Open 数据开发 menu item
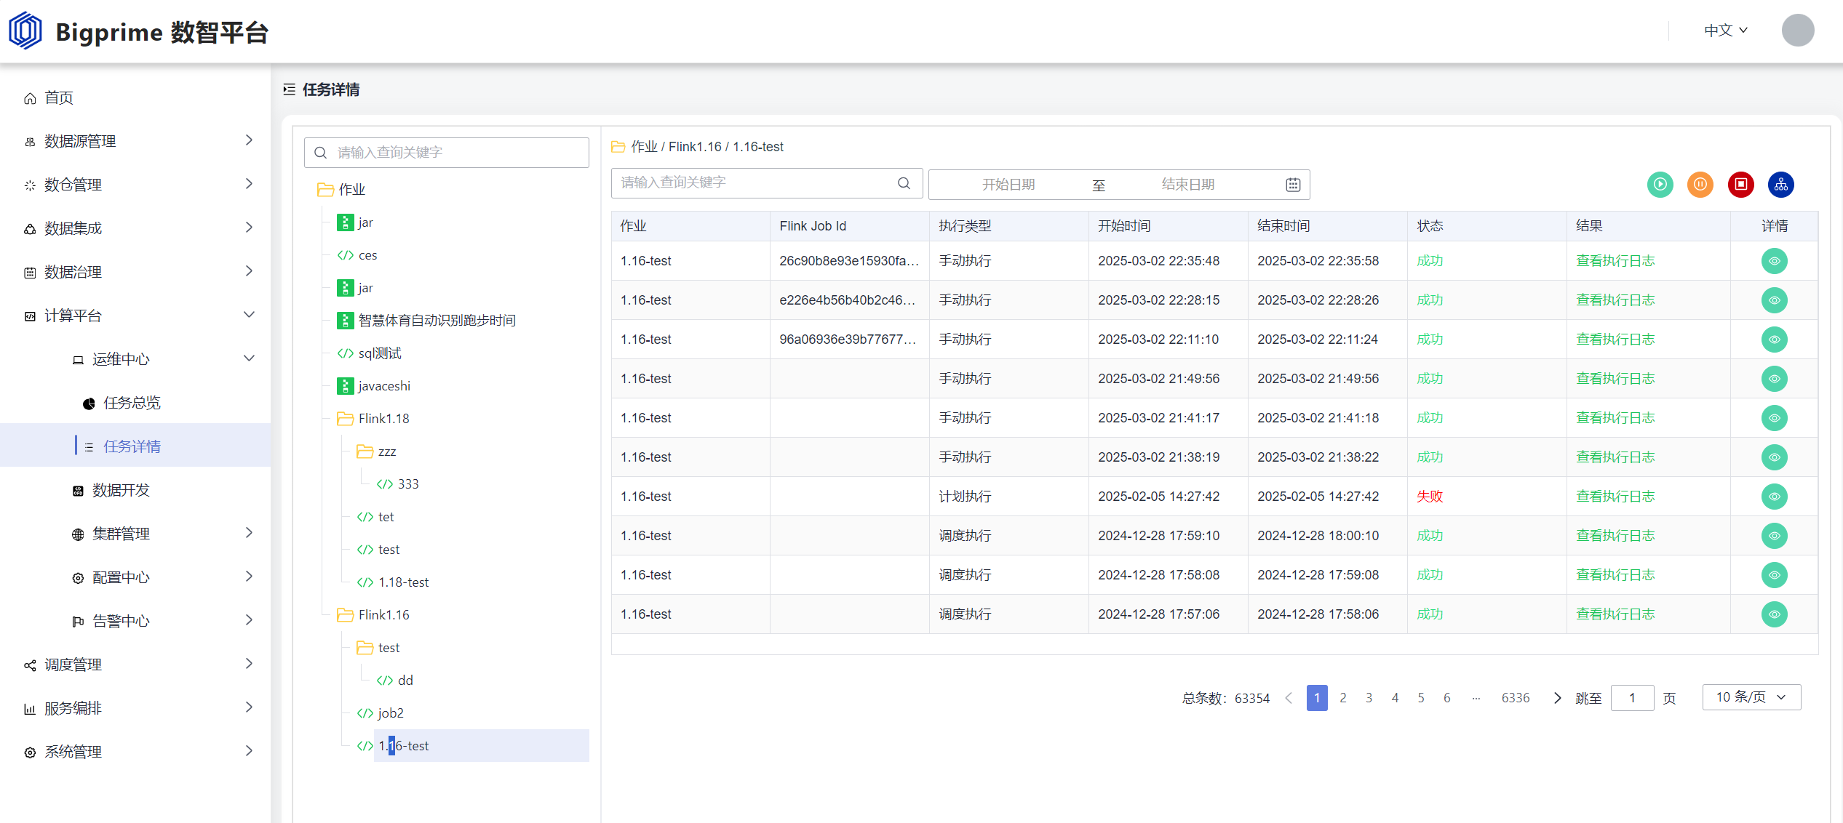Image resolution: width=1843 pixels, height=823 pixels. [135, 490]
